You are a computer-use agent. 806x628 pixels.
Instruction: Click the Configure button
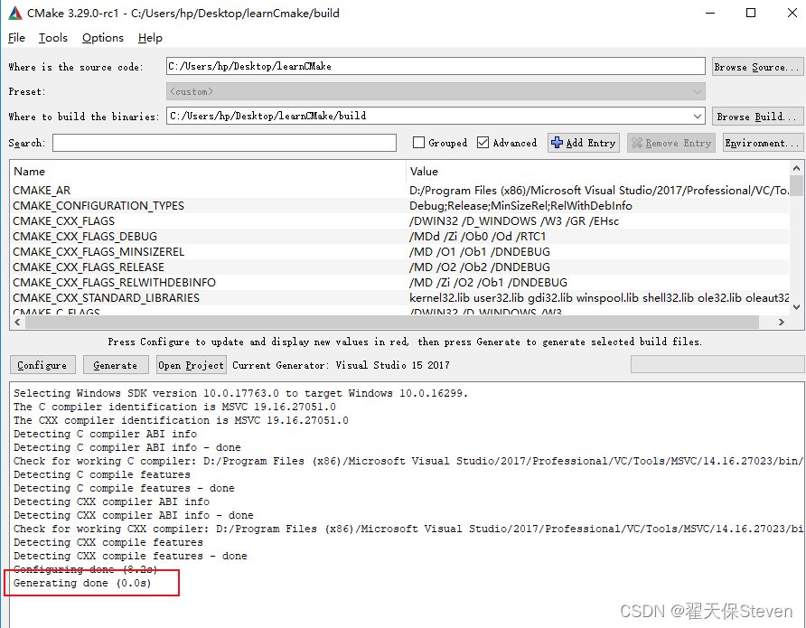[42, 365]
